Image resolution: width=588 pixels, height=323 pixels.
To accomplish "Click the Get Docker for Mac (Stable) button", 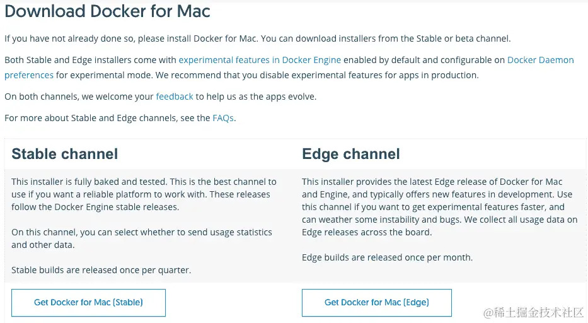I will click(88, 303).
